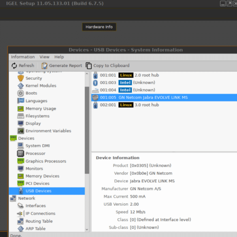Click the Copy to Clipboard icon

pos(89,66)
